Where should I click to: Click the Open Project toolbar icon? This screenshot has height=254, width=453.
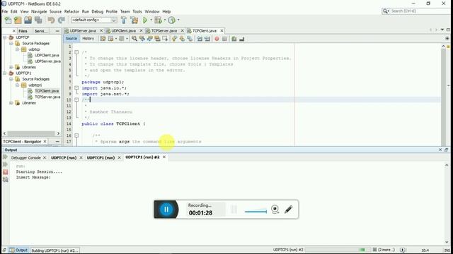(x=28, y=20)
